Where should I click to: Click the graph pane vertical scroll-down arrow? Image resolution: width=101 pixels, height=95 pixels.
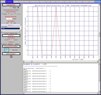[99, 60]
